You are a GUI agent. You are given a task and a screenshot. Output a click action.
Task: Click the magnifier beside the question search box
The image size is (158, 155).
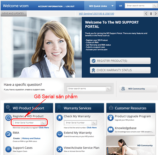[108, 89]
